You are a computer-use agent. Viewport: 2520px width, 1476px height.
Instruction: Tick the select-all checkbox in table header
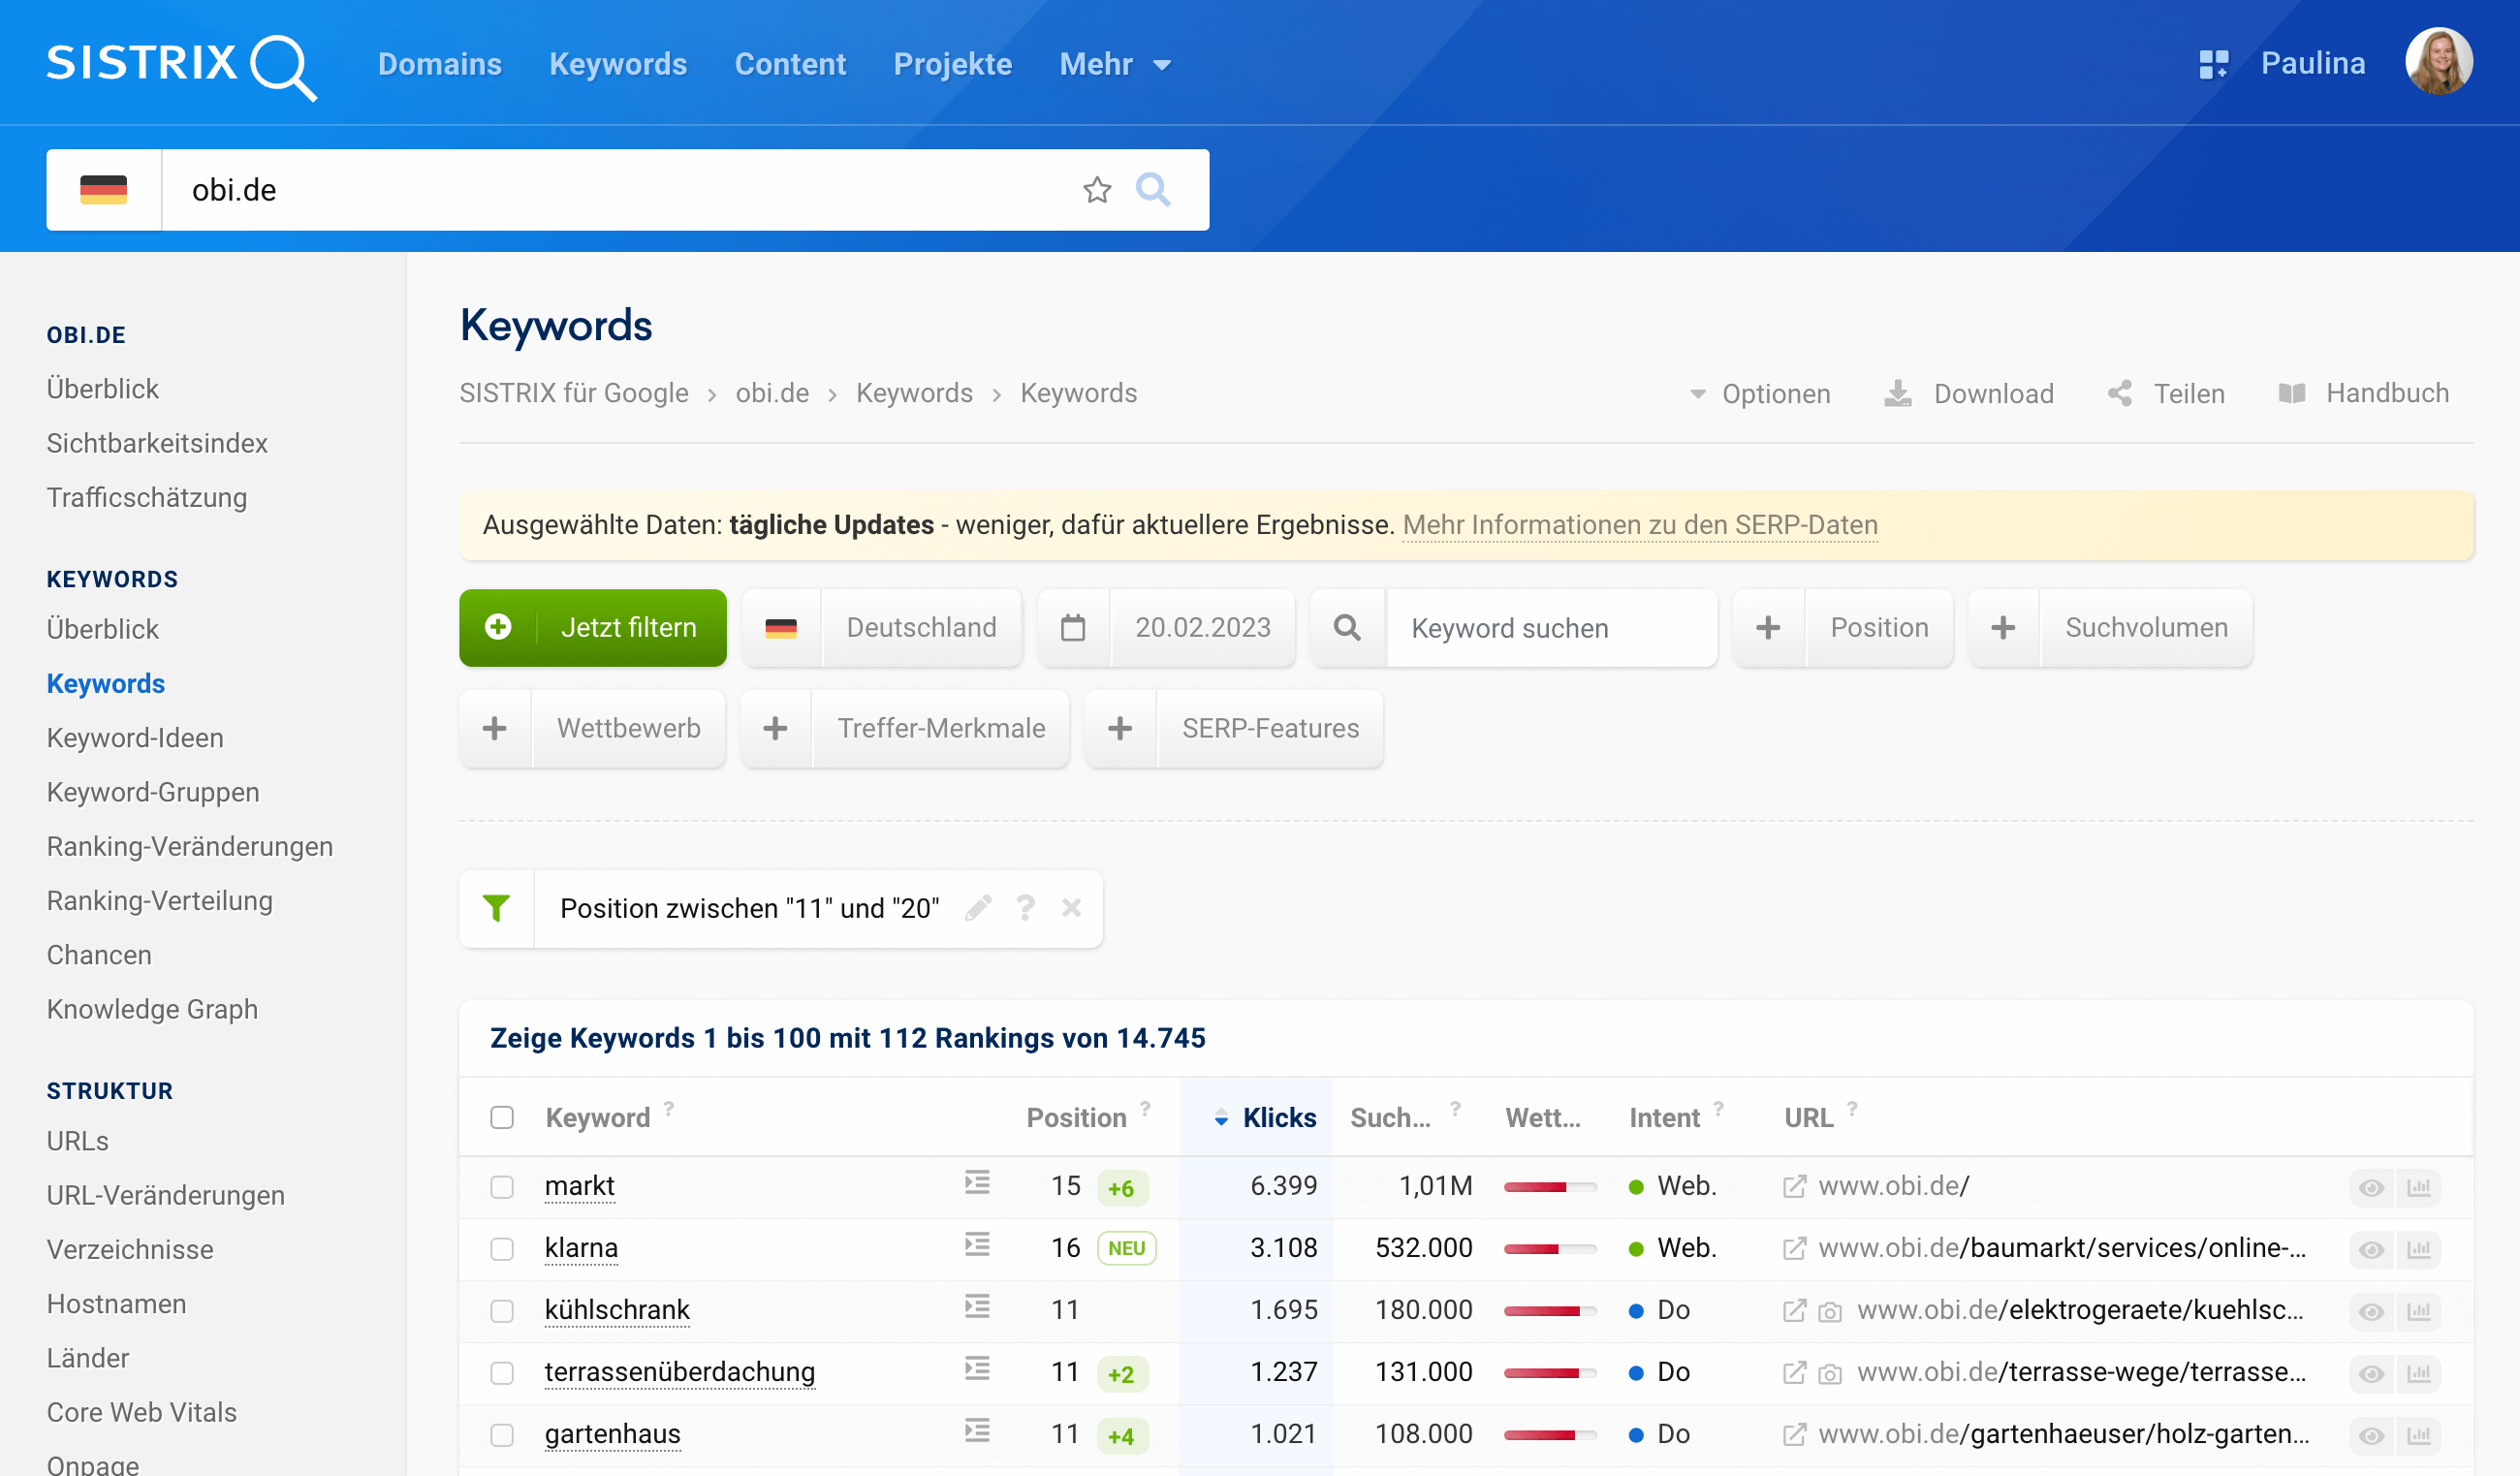pyautogui.click(x=502, y=1117)
